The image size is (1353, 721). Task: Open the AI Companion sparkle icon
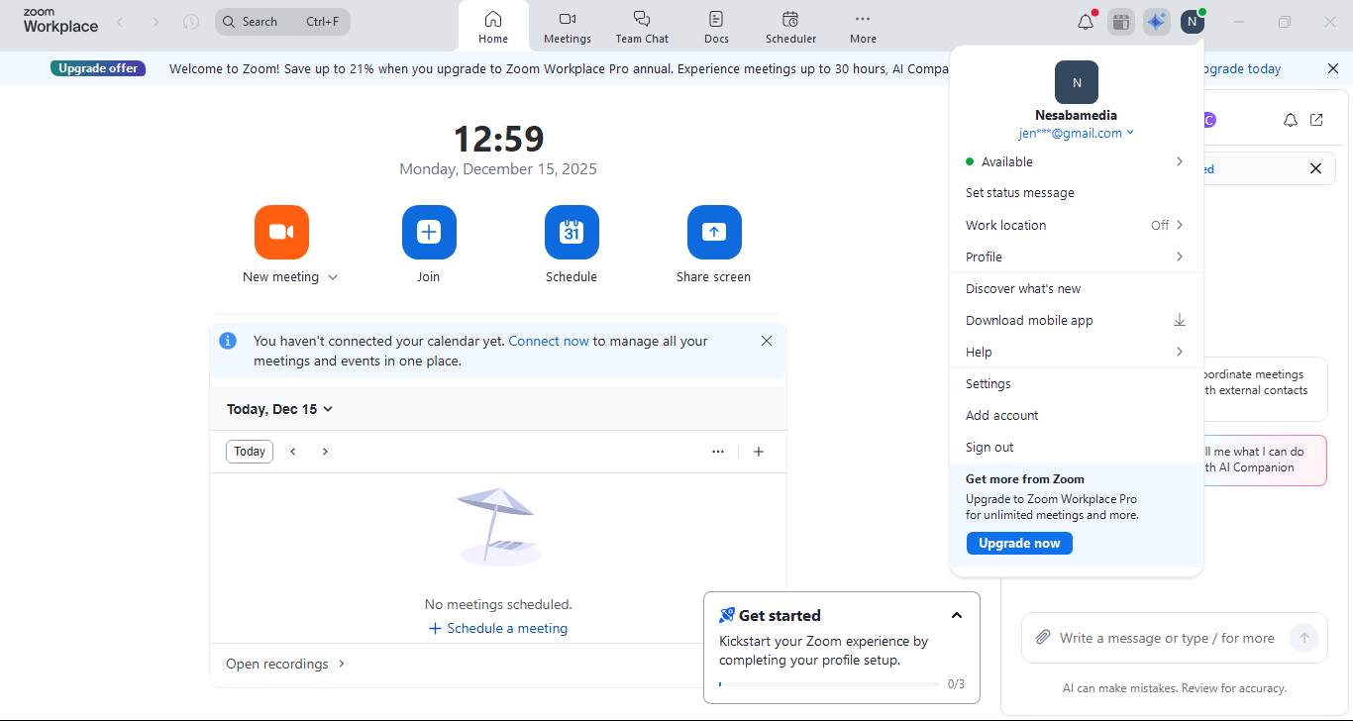tap(1156, 22)
